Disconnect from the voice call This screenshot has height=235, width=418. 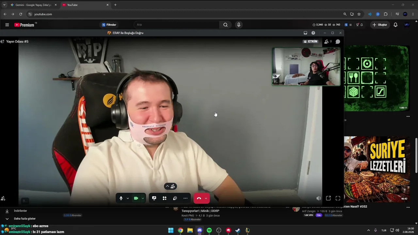(199, 198)
